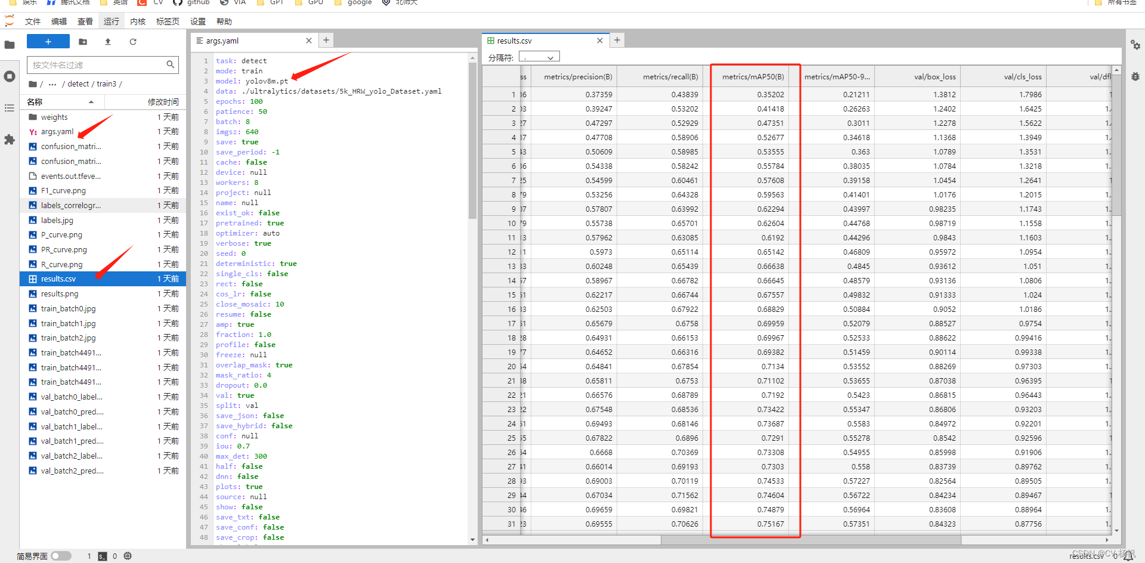This screenshot has height=563, width=1145.
Task: Click the labels.jpg file icon
Action: (x=33, y=220)
